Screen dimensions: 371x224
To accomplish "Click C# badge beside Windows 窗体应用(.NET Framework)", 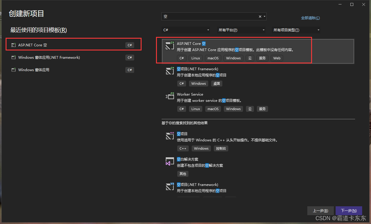I will tap(130, 58).
